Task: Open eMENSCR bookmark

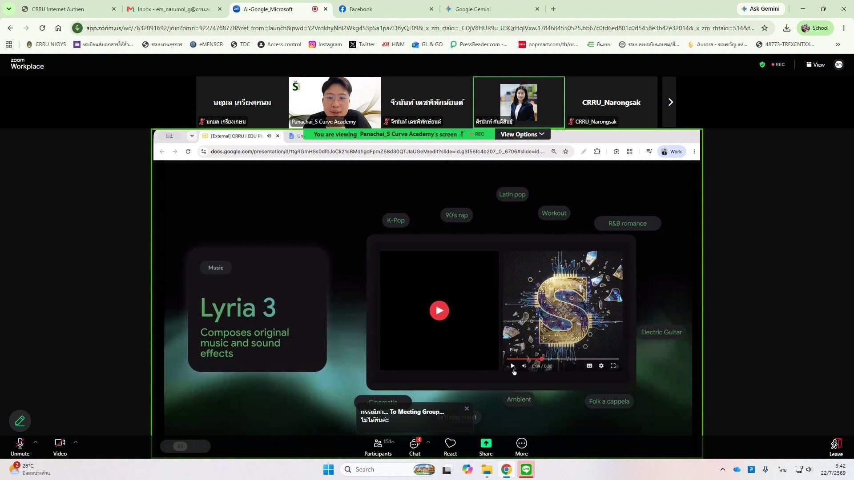Action: [206, 44]
